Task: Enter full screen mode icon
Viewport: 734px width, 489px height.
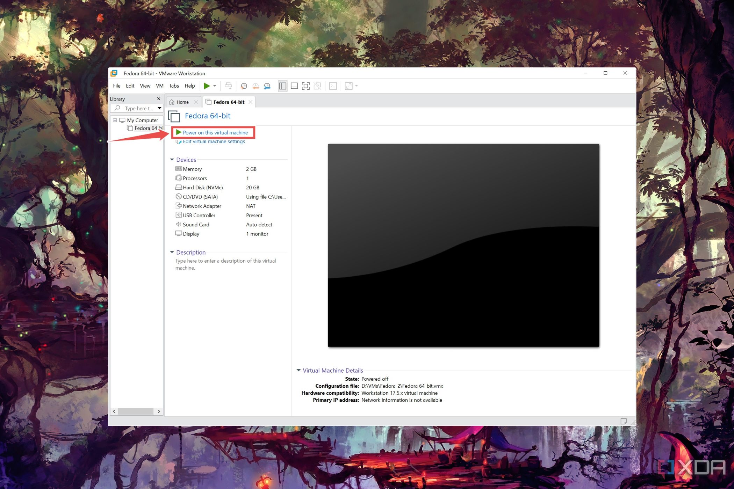Action: pos(306,86)
